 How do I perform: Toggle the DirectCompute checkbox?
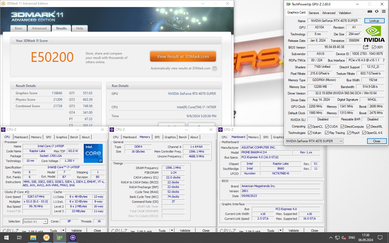coord(342,126)
